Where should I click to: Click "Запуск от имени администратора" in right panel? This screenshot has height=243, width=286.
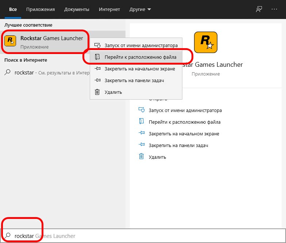(185, 110)
